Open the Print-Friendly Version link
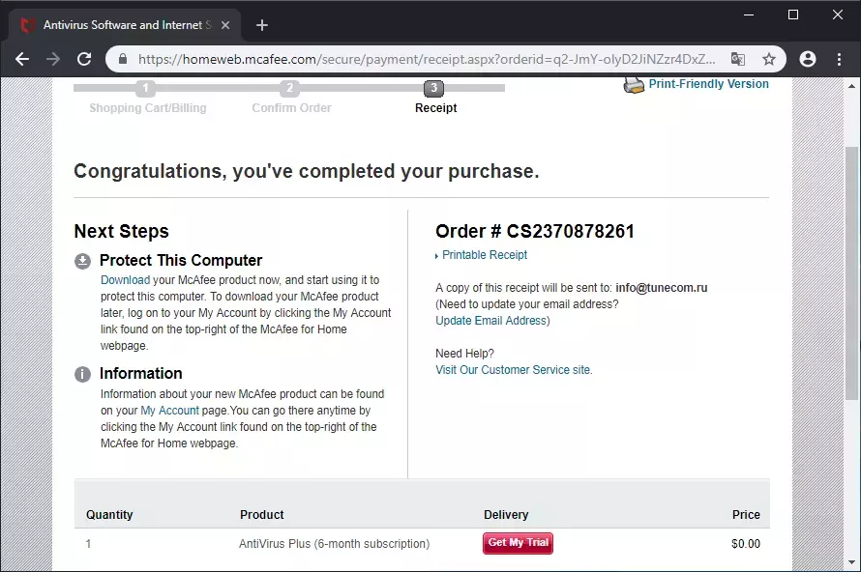This screenshot has width=861, height=572. click(x=708, y=84)
